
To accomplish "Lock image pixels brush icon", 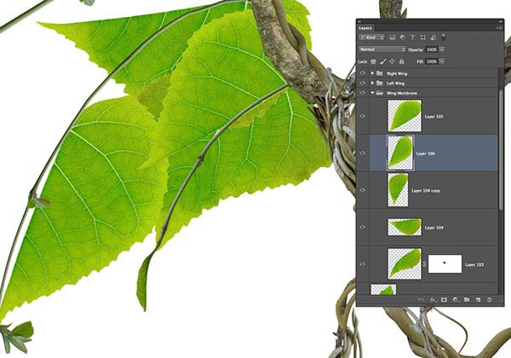I will (383, 61).
